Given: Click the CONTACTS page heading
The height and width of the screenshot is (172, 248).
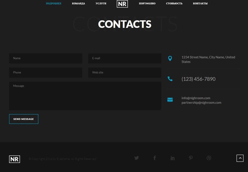Looking at the screenshot, I should pos(125,24).
